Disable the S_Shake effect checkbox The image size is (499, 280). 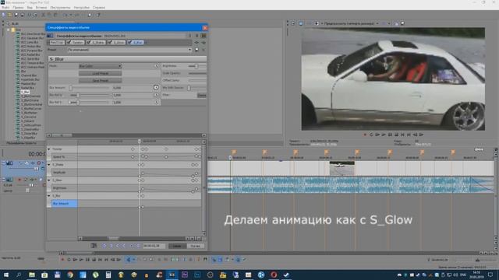coord(89,42)
